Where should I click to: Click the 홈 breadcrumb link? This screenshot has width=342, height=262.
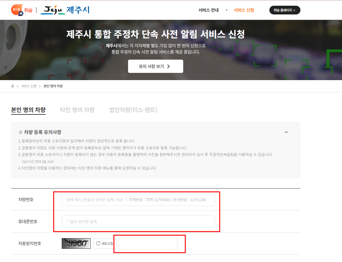(12, 86)
